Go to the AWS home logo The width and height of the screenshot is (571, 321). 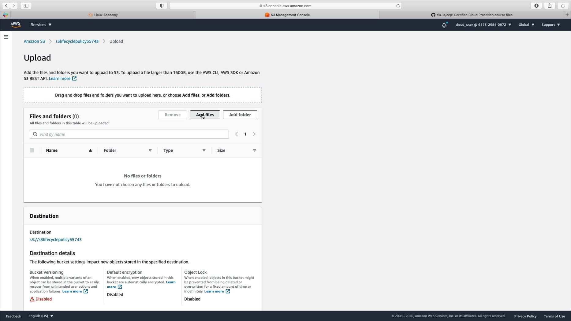point(16,24)
